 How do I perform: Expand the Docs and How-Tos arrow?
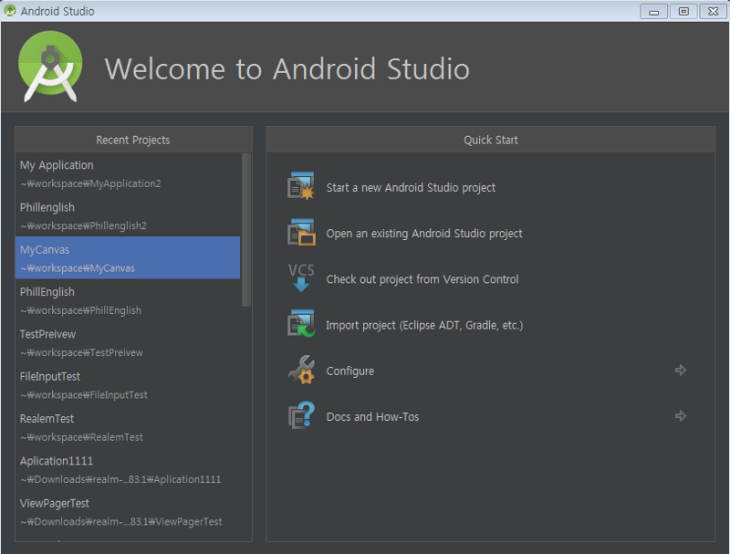pyautogui.click(x=681, y=416)
